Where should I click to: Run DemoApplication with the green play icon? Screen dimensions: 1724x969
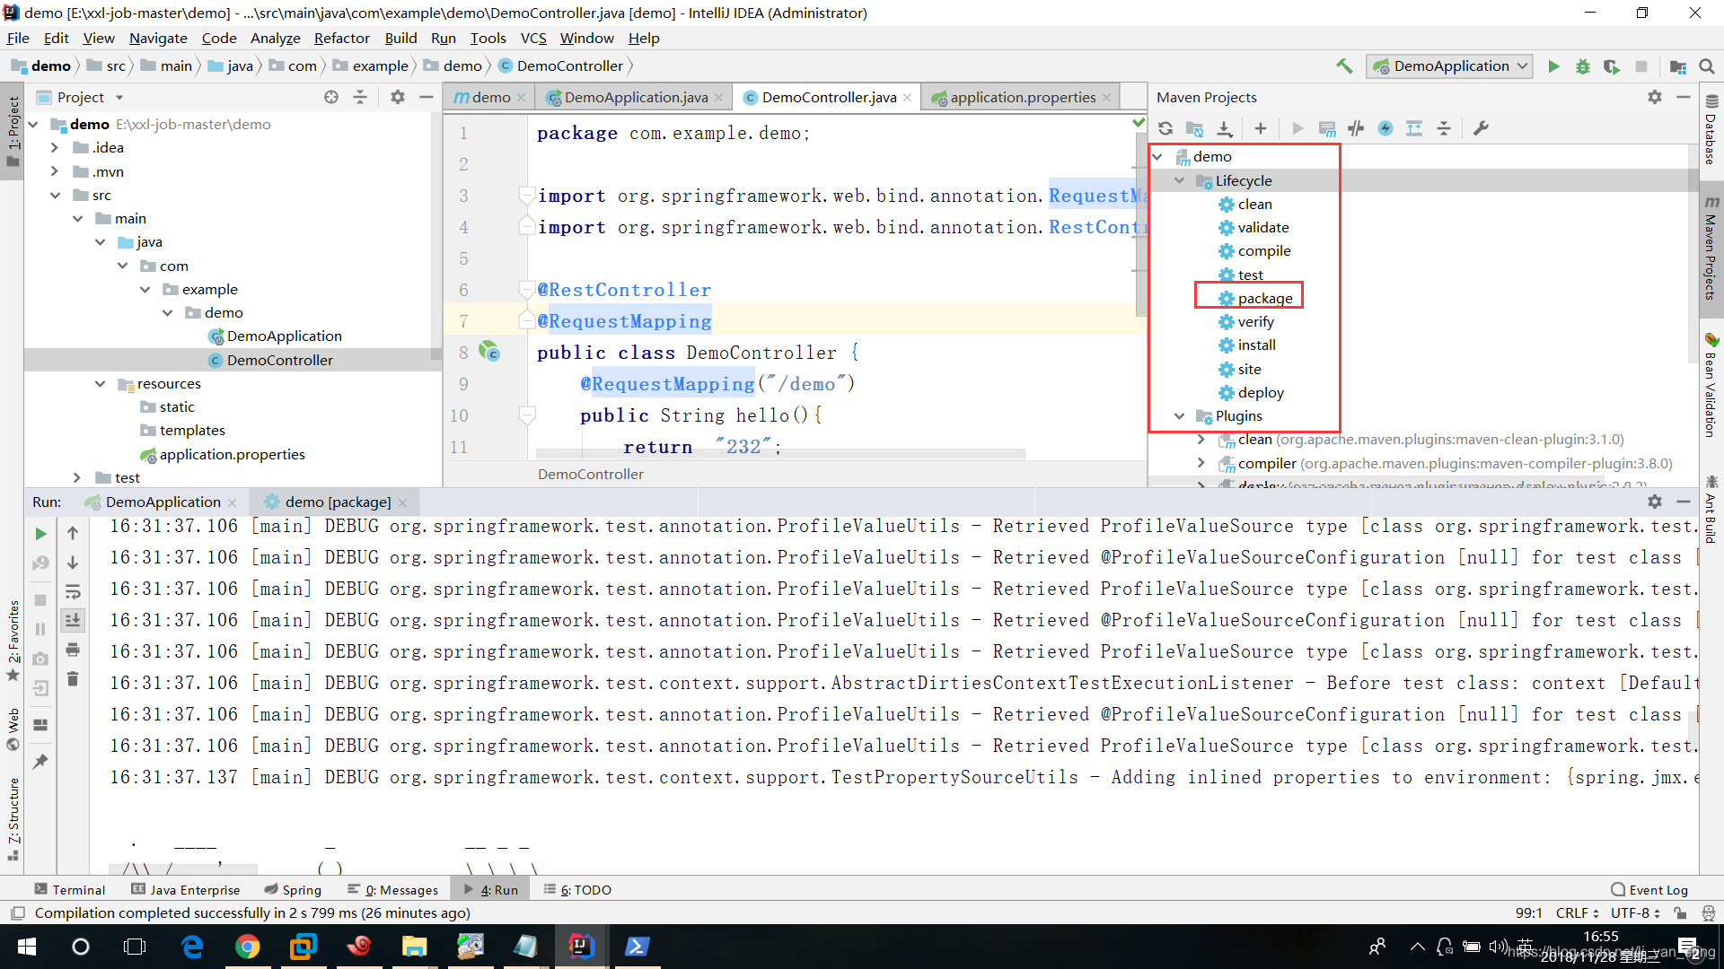1553,66
